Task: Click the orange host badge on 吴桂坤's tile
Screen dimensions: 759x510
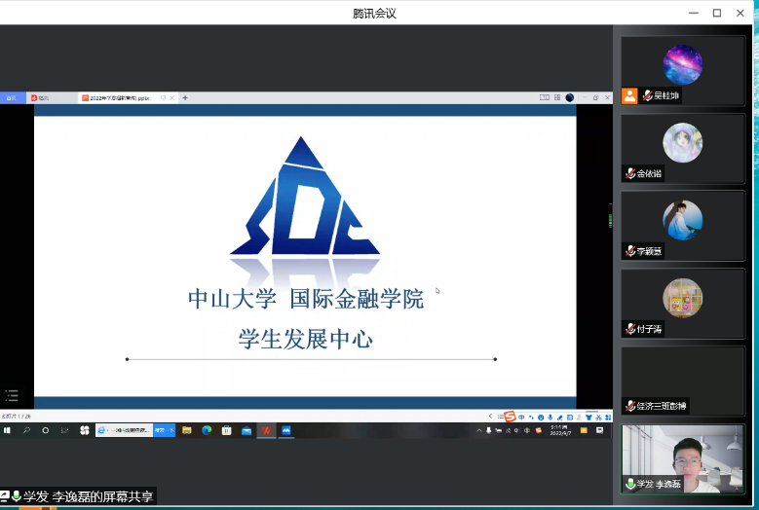Action: (x=629, y=95)
